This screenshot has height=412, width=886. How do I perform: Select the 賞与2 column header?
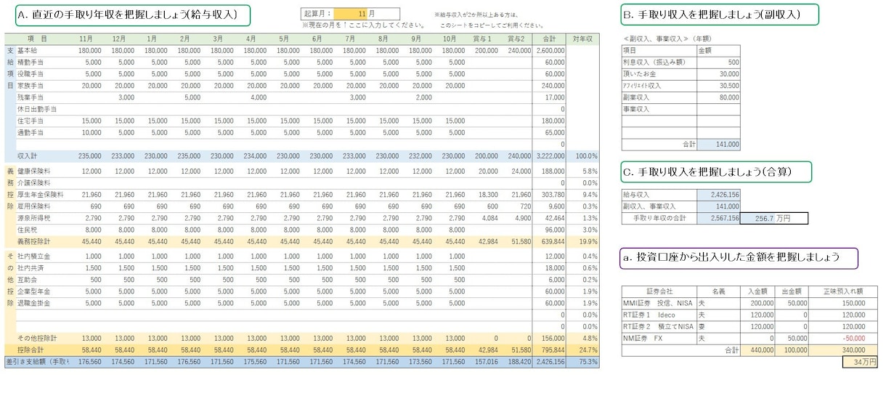(x=516, y=39)
